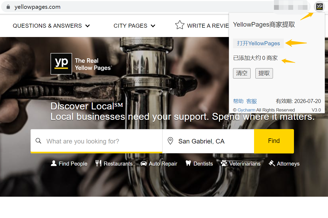Image resolution: width=328 pixels, height=218 pixels.
Task: Open the 帮助 link
Action: 238,101
